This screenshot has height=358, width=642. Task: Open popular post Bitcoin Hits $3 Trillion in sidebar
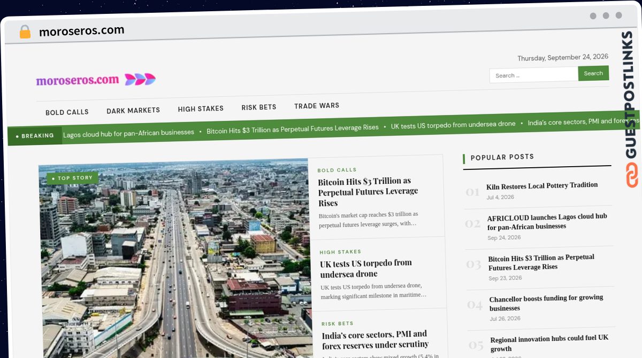(541, 262)
